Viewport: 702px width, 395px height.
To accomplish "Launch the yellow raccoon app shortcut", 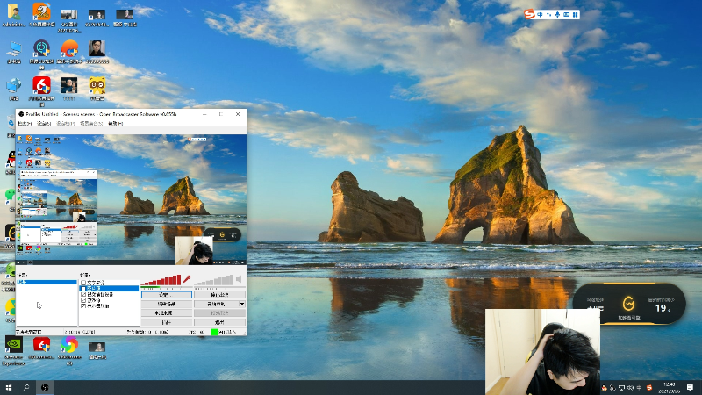I will pyautogui.click(x=97, y=89).
